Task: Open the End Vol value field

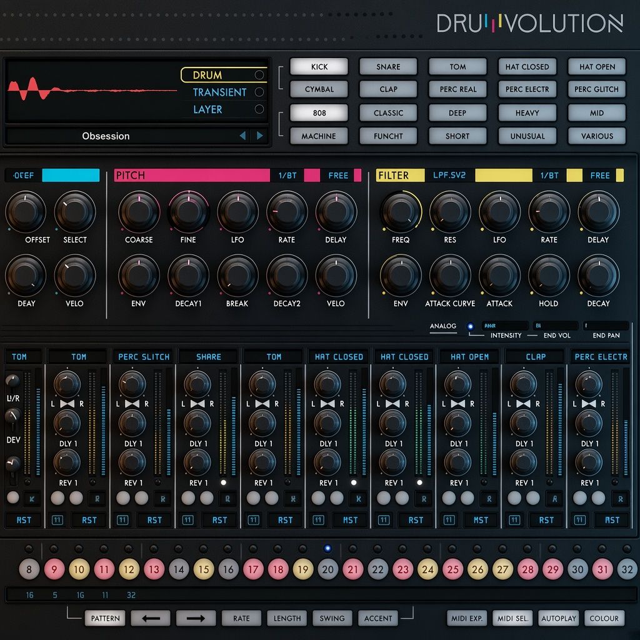Action: [x=556, y=326]
